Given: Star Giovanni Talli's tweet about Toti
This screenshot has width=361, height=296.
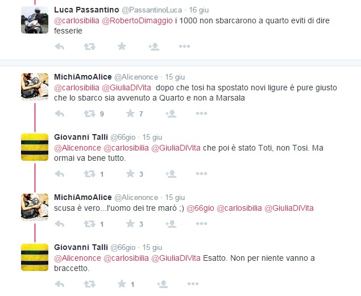Looking at the screenshot, I should (130, 174).
